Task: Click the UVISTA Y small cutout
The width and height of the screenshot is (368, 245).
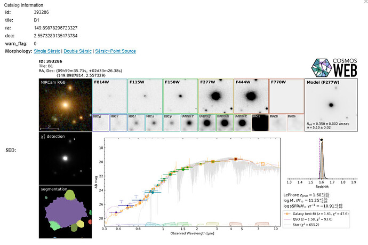Action: [x=189, y=123]
